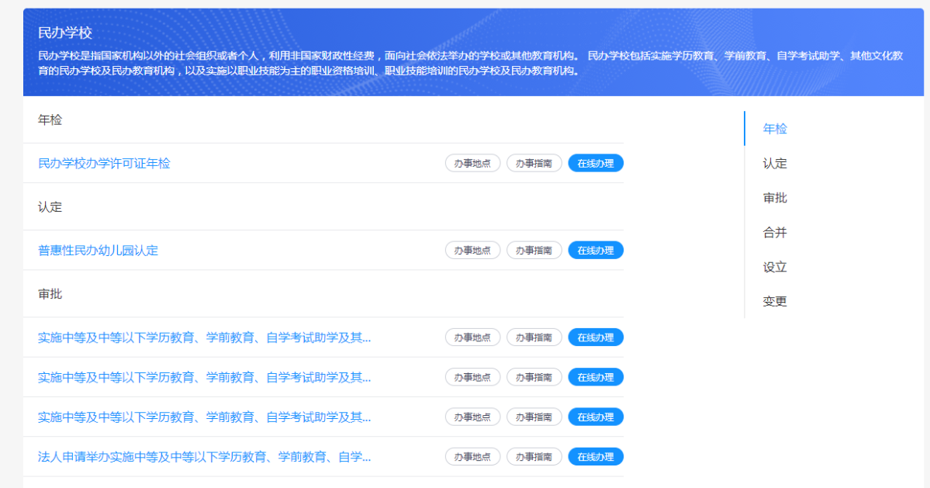The image size is (930, 488).
Task: Open 在线办理 for 普惠性民办幼儿园认定
Action: tap(595, 250)
